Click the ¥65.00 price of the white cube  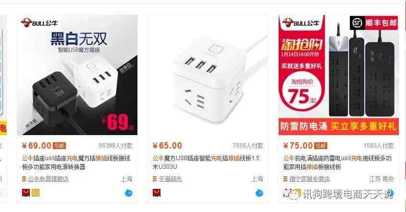167,145
